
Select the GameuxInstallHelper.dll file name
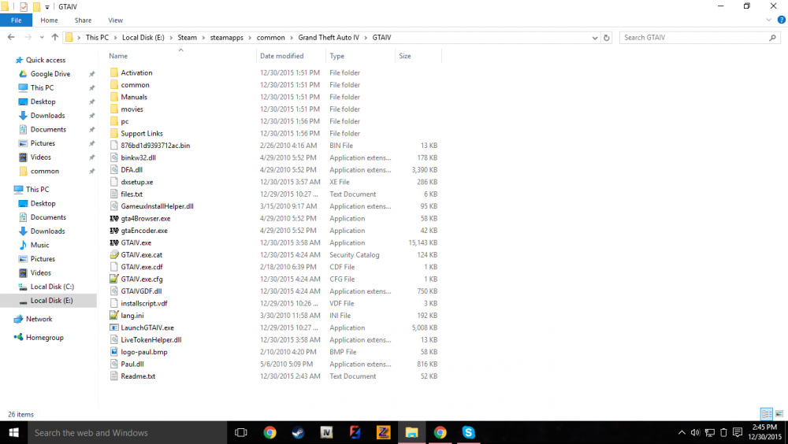158,206
